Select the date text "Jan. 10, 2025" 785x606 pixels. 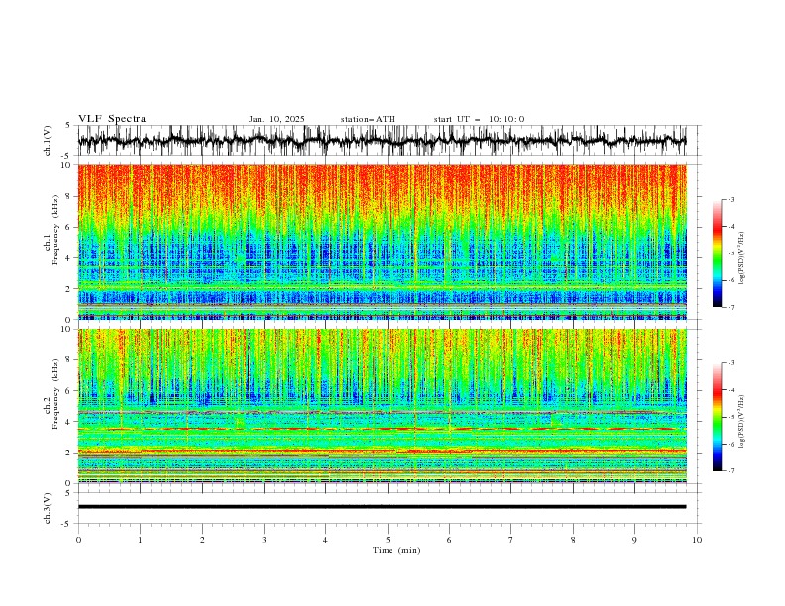click(277, 119)
